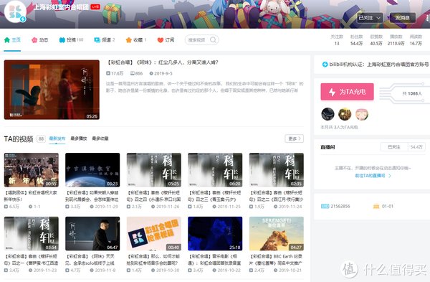Click the 为TA充电 charge button
The height and width of the screenshot is (282, 430).
[347, 91]
